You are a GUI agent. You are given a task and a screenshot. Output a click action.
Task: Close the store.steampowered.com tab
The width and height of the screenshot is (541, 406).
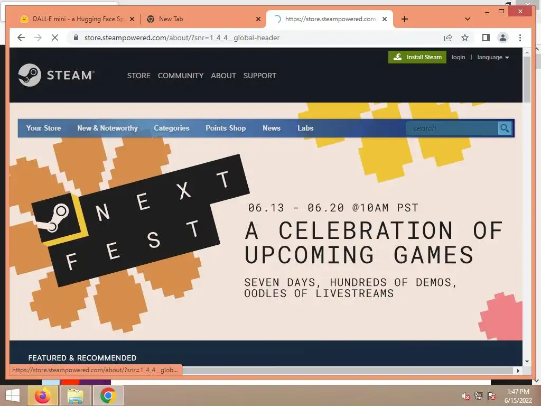[385, 19]
